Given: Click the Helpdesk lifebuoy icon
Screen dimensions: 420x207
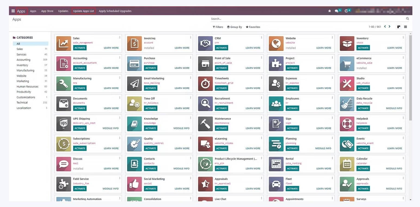Looking at the screenshot, I should pyautogui.click(x=347, y=124).
